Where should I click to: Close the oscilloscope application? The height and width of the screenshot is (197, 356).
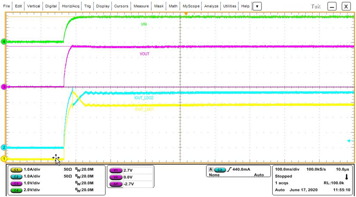click(x=346, y=6)
